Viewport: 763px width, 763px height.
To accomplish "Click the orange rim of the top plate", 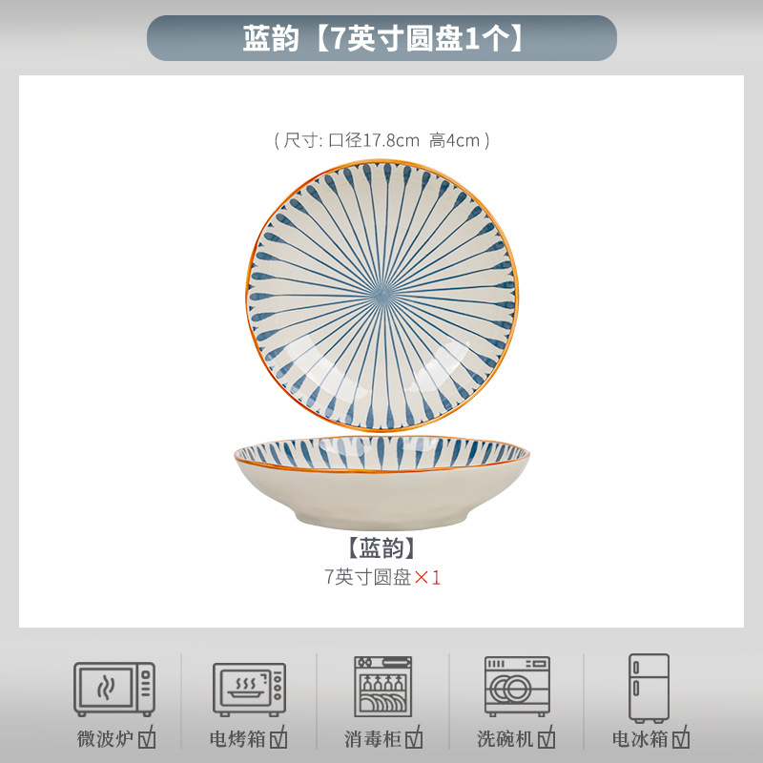I will click(382, 161).
